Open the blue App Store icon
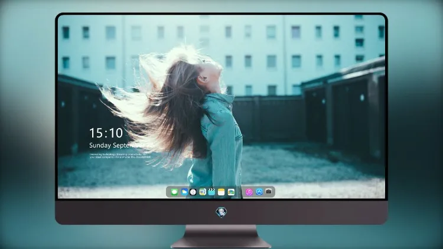Image resolution: width=443 pixels, height=249 pixels. click(259, 192)
